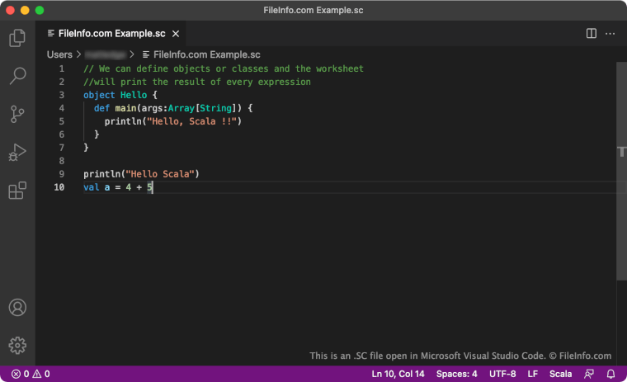The image size is (627, 382).
Task: Click the Split Editor Right icon
Action: point(592,34)
